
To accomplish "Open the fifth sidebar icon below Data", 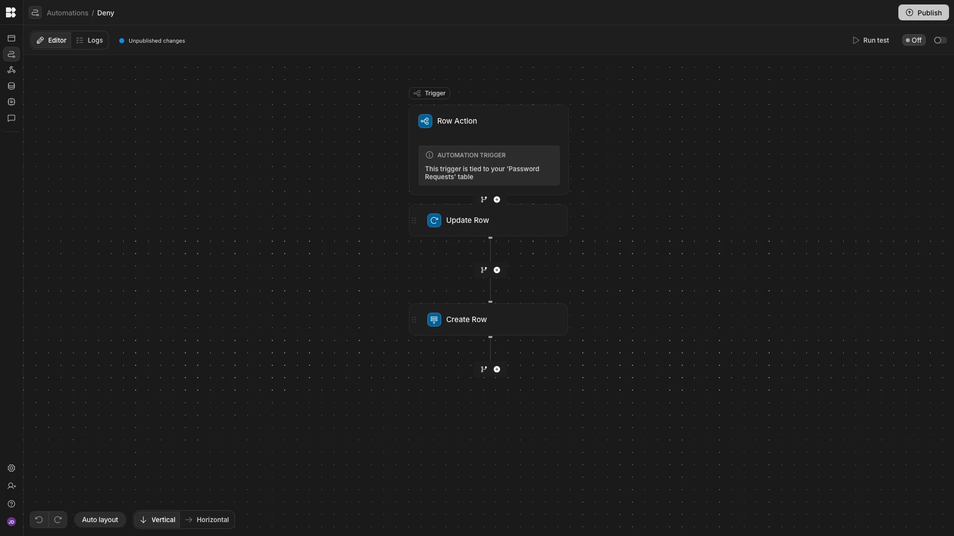I will [x=11, y=102].
